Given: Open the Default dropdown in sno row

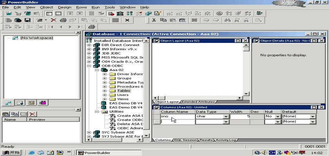Looking at the screenshot, I should click(x=313, y=117).
